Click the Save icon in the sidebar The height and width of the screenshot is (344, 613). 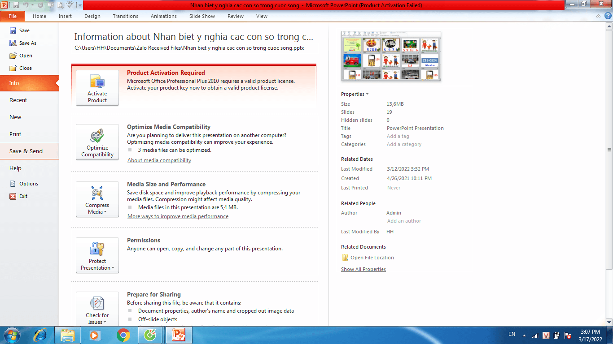[x=13, y=30]
